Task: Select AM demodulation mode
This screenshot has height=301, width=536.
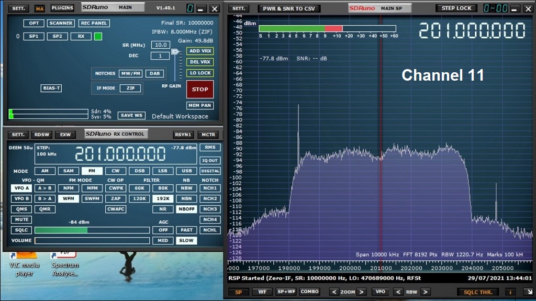Action: (45, 171)
